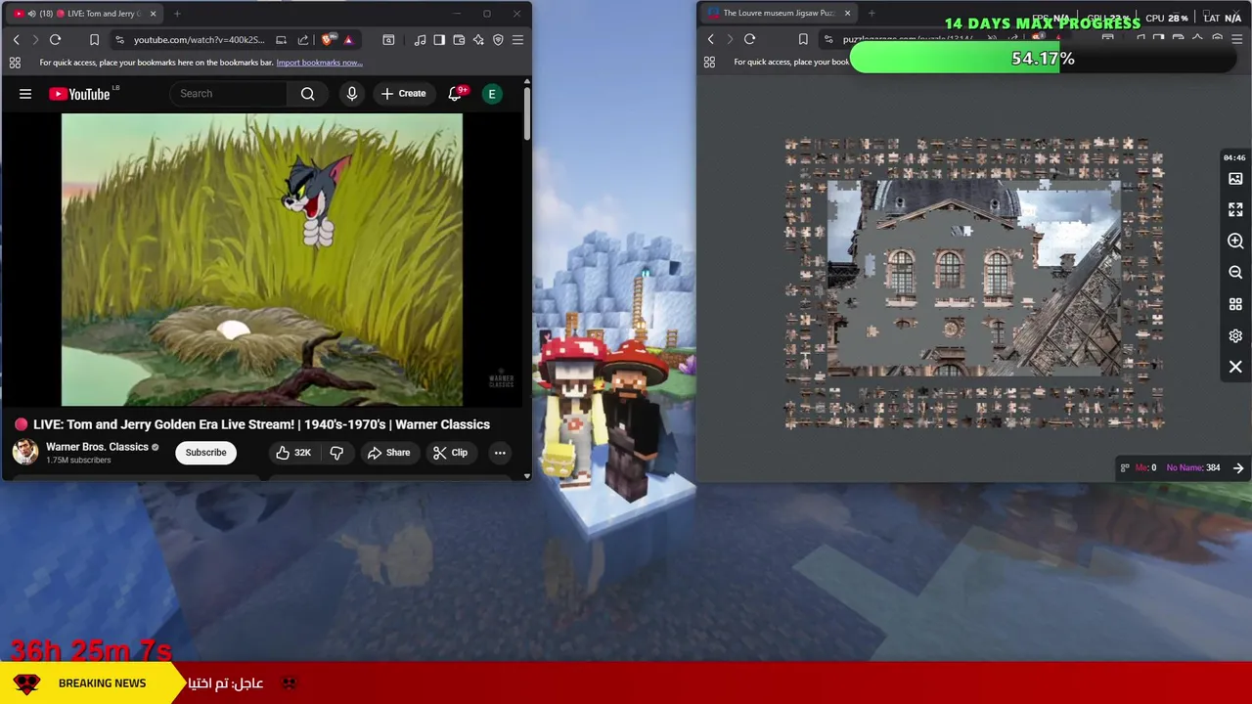Image resolution: width=1252 pixels, height=704 pixels.
Task: Expand the puzzle scoreboard arrow
Action: coord(1238,468)
